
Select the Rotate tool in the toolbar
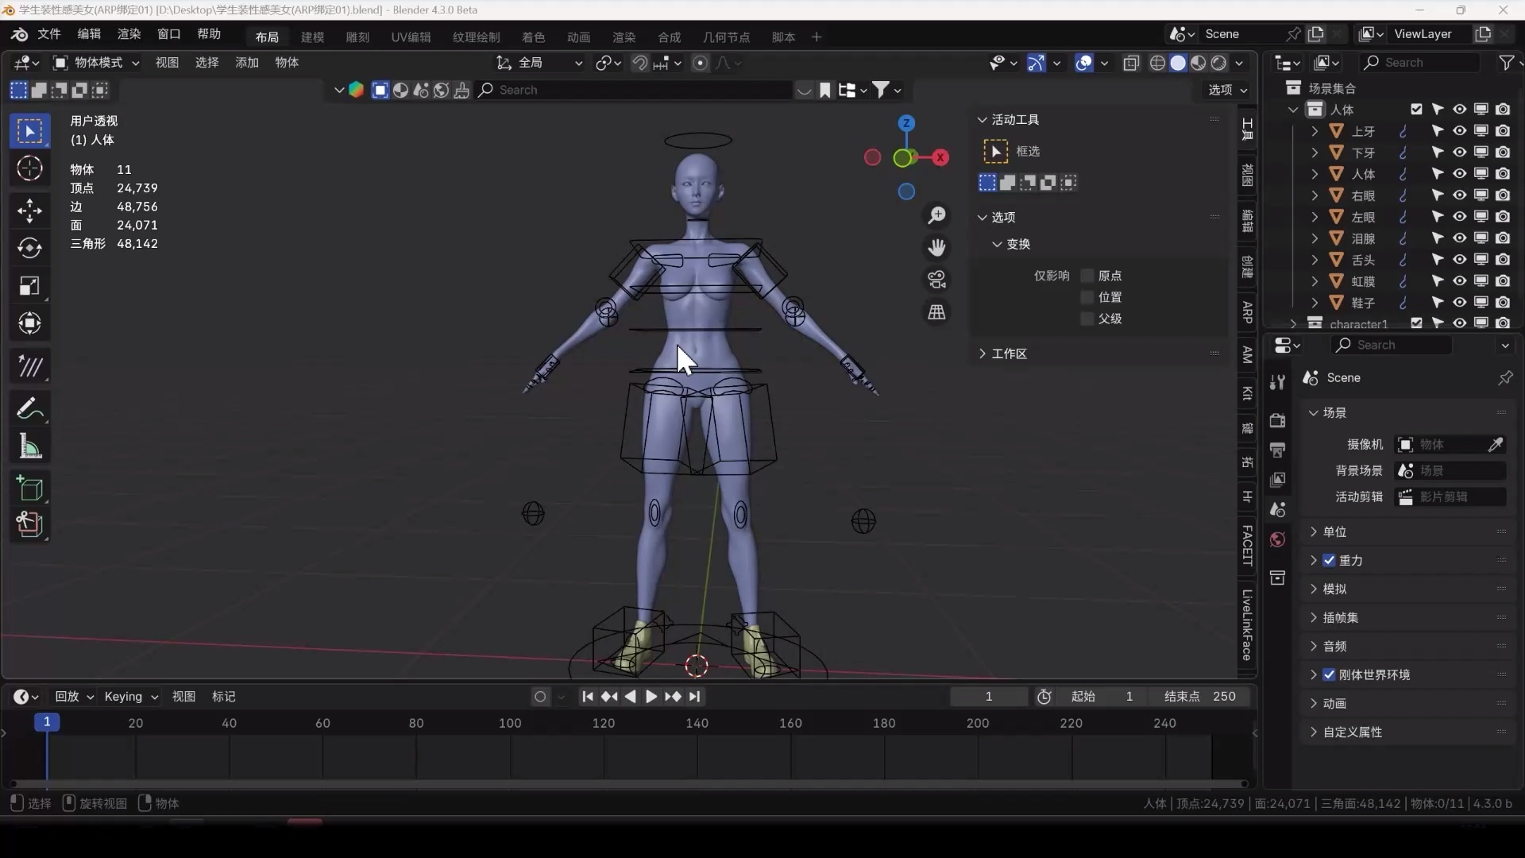29,248
